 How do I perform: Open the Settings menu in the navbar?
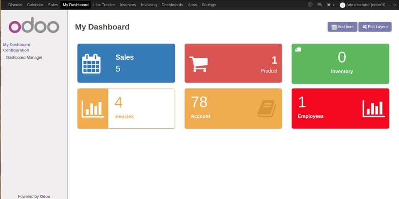pos(209,5)
